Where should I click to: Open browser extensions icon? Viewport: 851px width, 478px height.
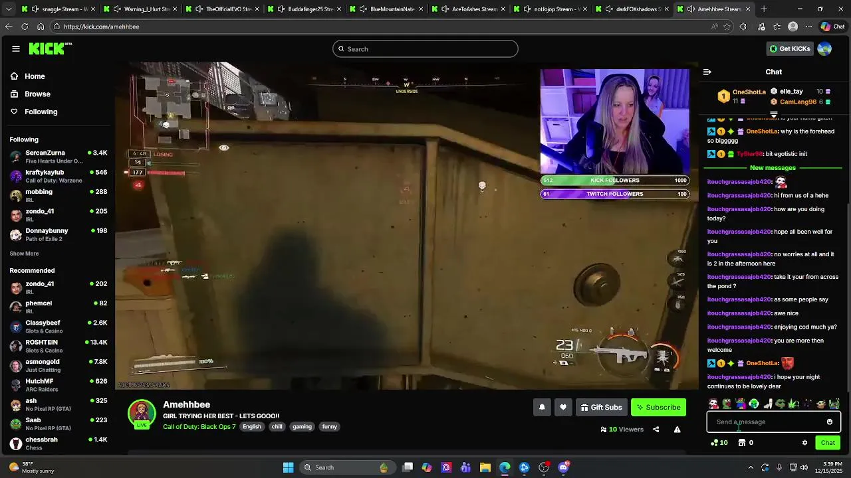pyautogui.click(x=743, y=27)
